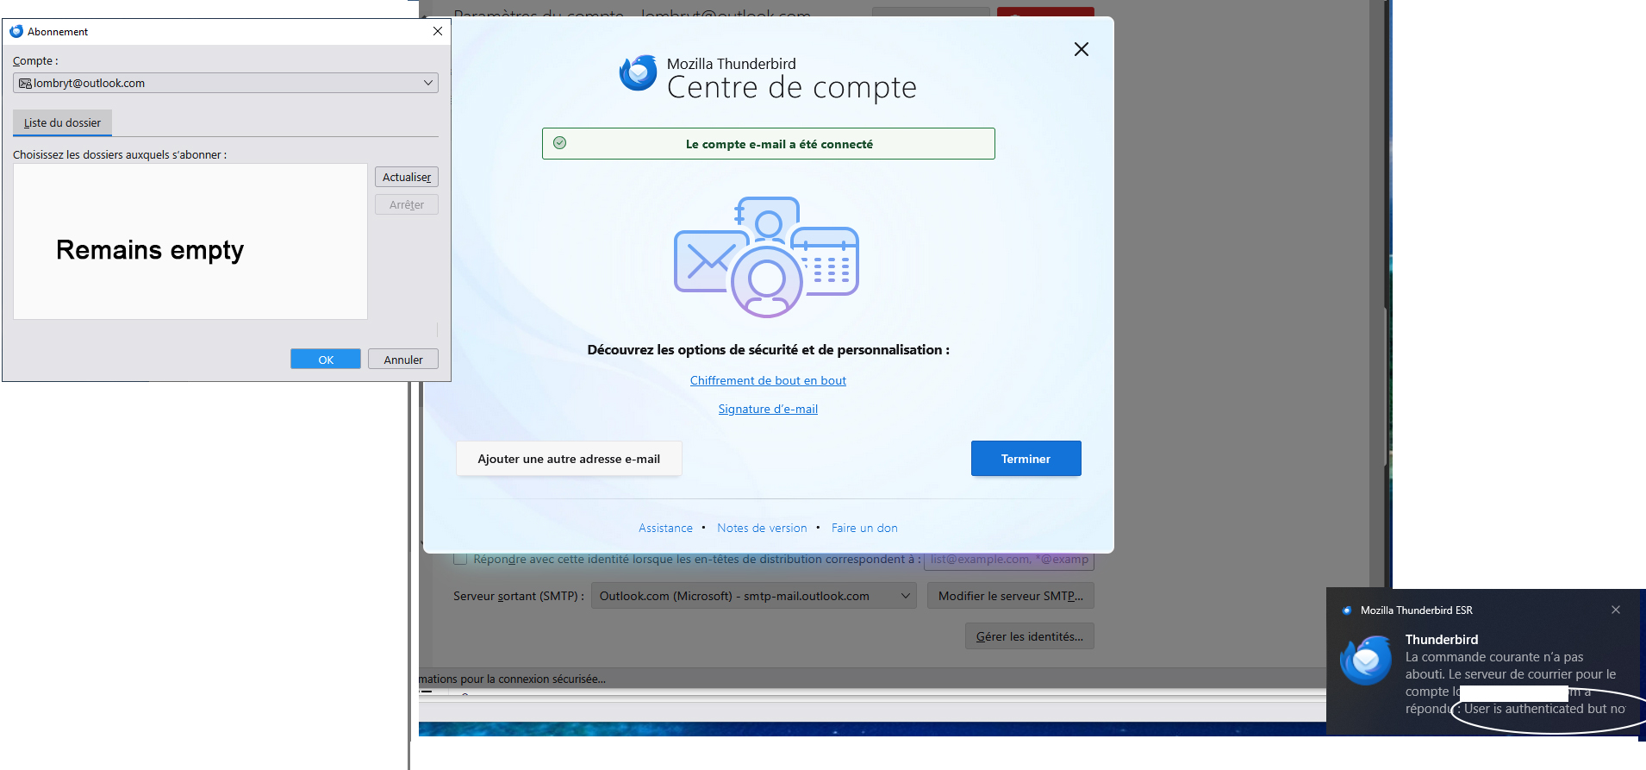The width and height of the screenshot is (1646, 770).
Task: Confirm the subscription with OK
Action: click(x=326, y=360)
